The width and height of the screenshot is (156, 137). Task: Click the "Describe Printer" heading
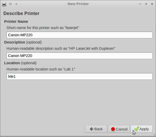[x=21, y=13]
